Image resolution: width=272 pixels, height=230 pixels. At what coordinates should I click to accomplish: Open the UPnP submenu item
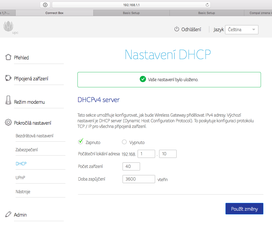click(20, 178)
